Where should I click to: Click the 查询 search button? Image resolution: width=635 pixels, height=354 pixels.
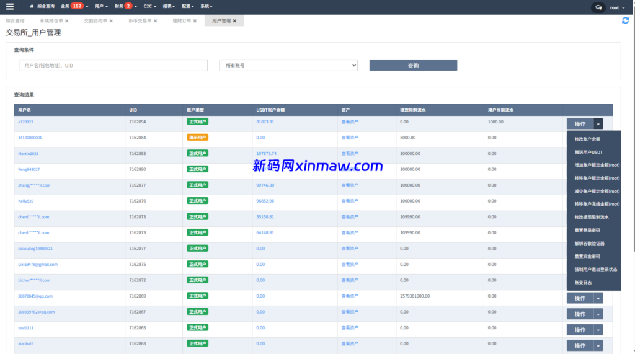click(413, 65)
